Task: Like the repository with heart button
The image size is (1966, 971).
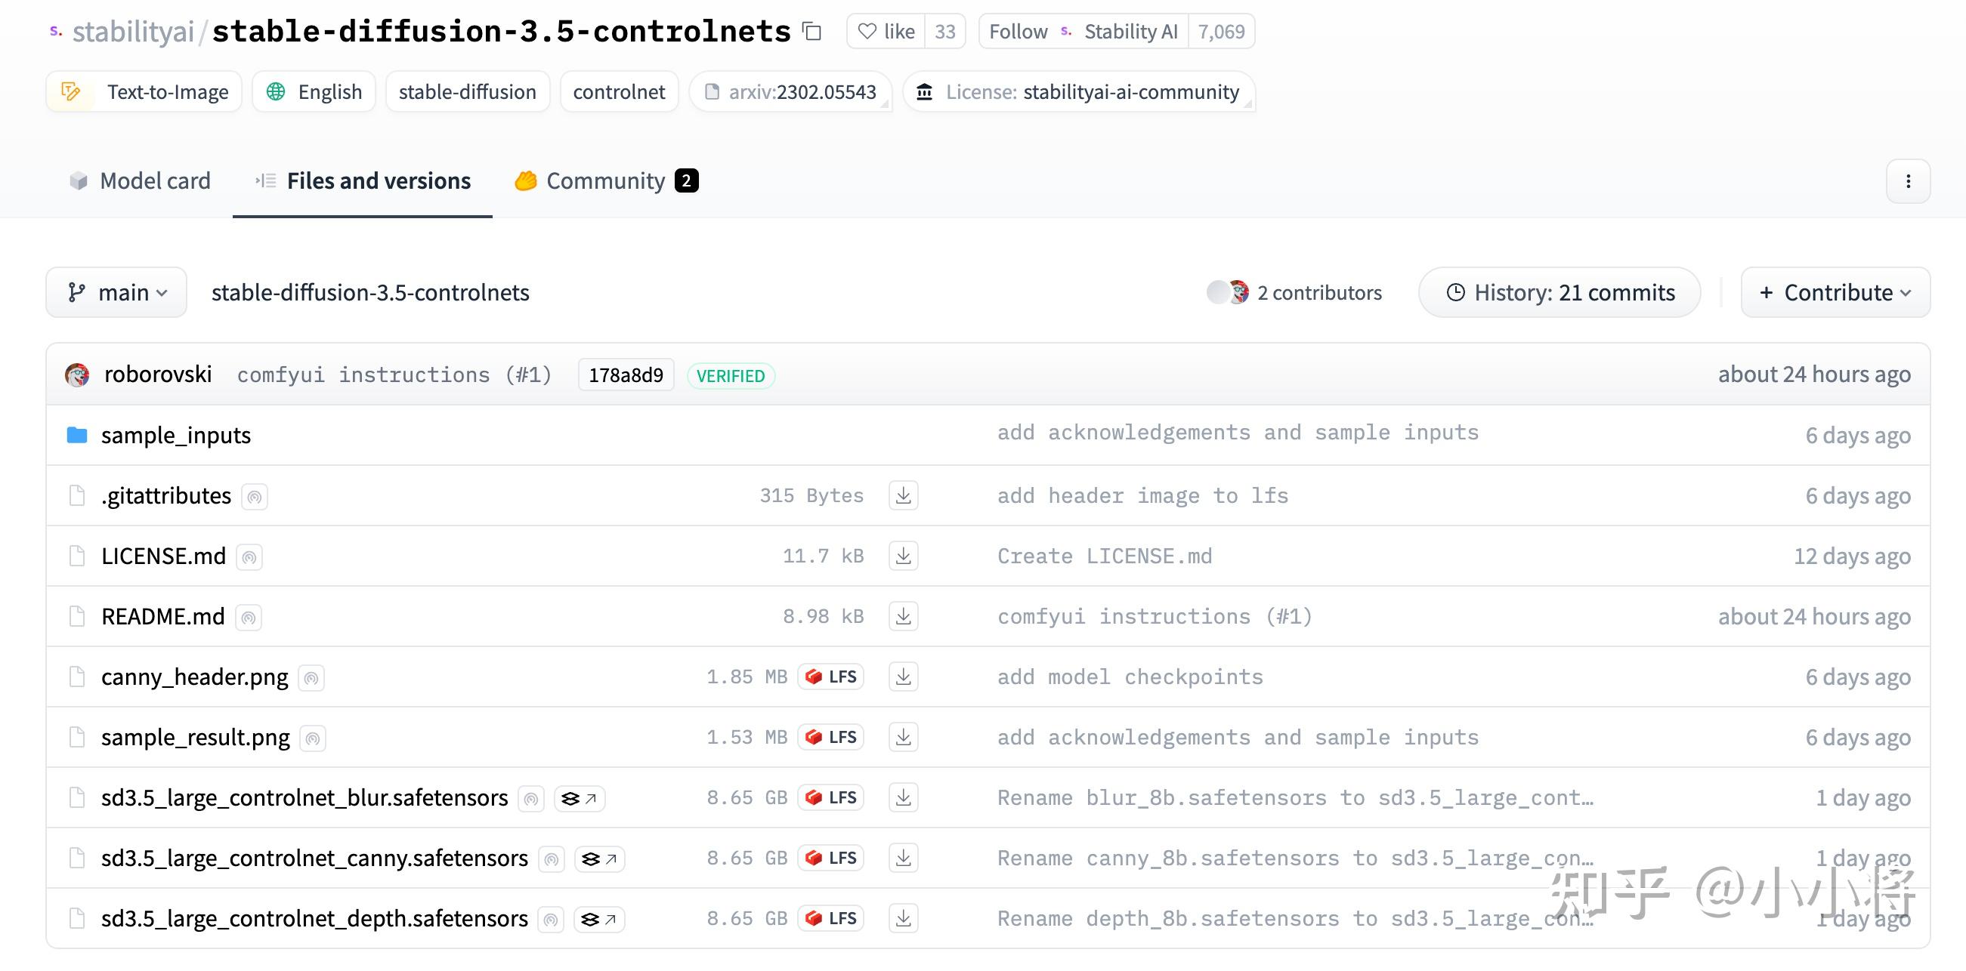Action: point(886,32)
